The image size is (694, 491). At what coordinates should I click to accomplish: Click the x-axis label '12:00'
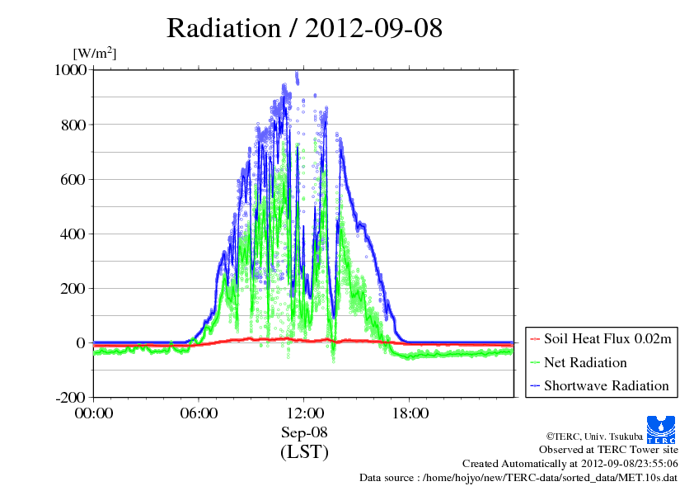304,413
